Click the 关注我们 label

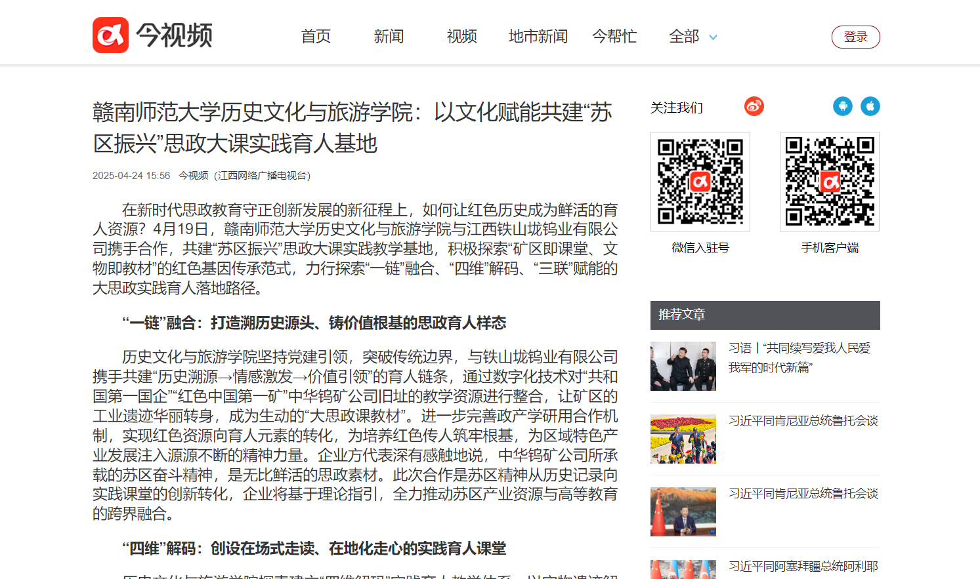point(677,108)
